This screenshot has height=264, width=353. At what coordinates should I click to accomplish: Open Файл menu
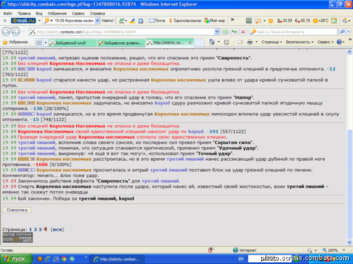tap(8, 13)
